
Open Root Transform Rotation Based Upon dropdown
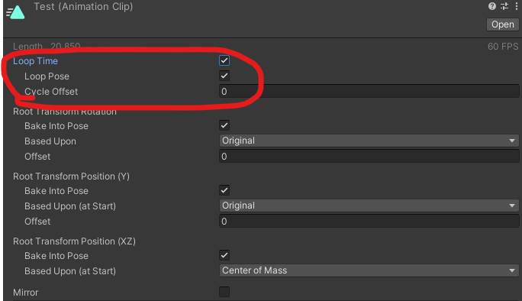tap(369, 141)
